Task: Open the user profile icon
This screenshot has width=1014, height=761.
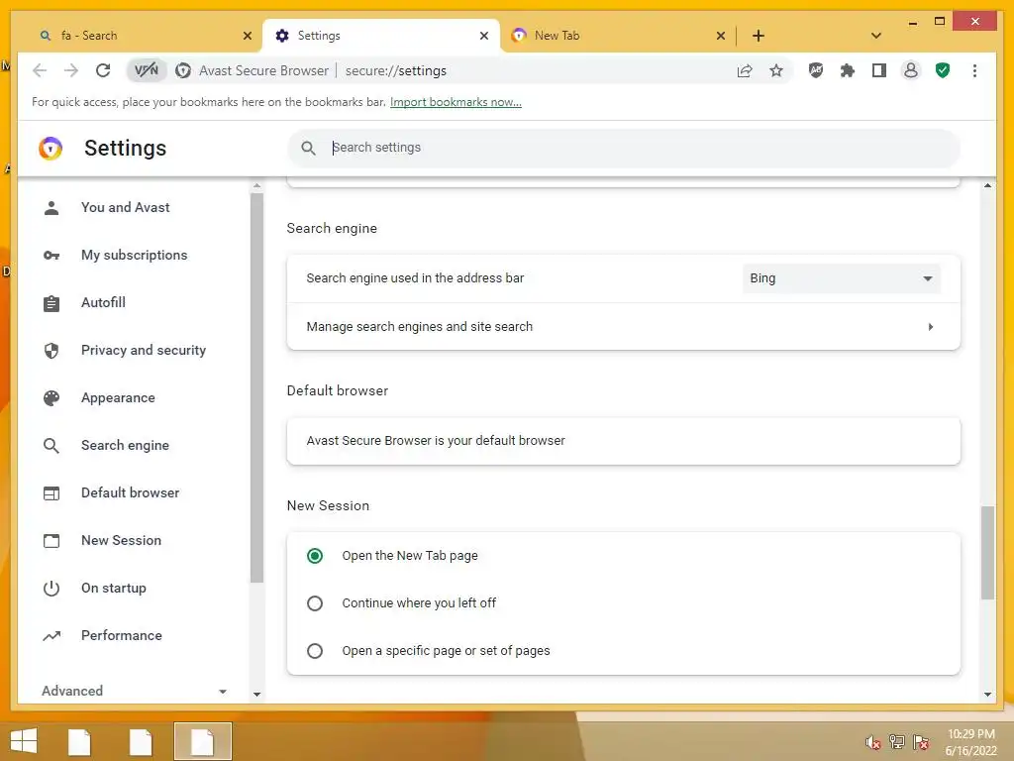Action: tap(911, 70)
